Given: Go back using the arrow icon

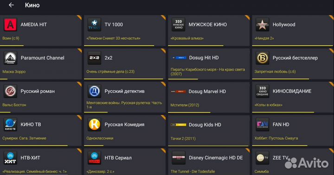Looking at the screenshot, I should [x=11, y=5].
